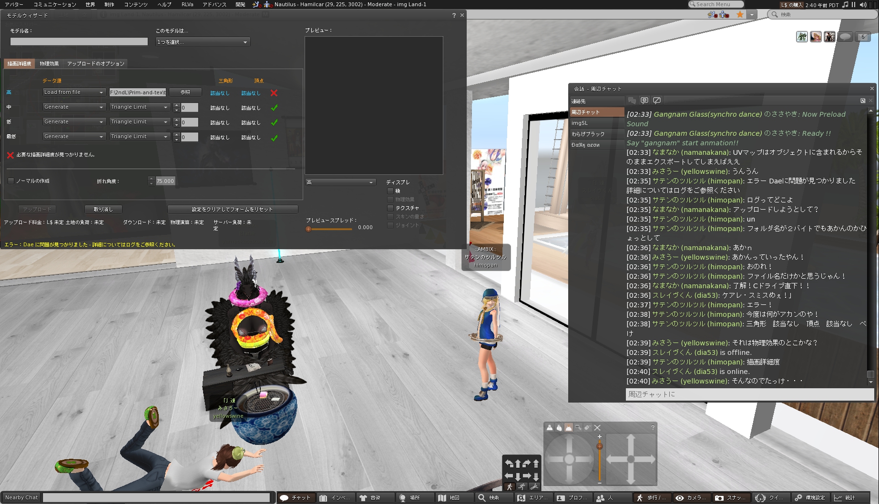Click the 取り消し cancel button
Screen dimensions: 879x504
(x=103, y=210)
